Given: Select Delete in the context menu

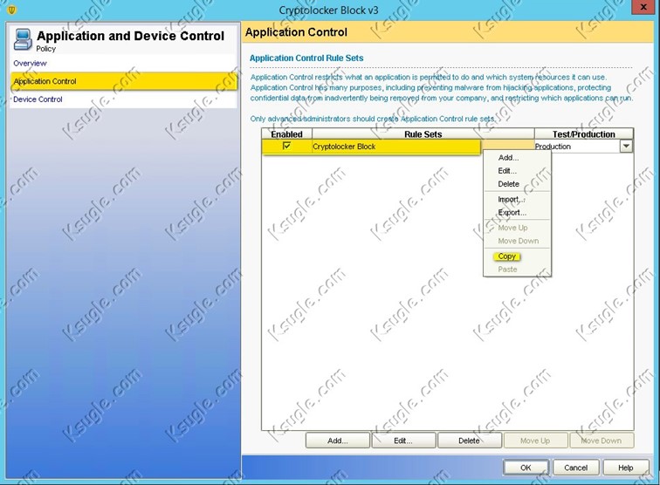Looking at the screenshot, I should 508,184.
